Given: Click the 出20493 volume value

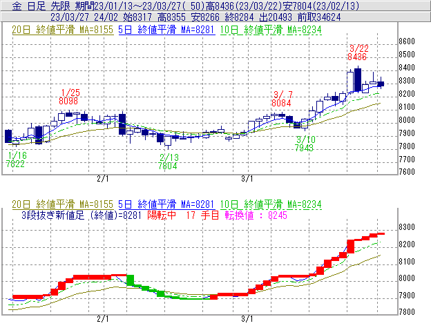Looking at the screenshot, I should [276, 17].
